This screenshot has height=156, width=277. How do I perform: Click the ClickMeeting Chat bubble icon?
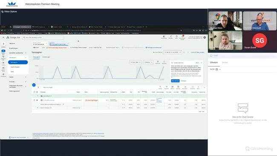click(x=211, y=55)
